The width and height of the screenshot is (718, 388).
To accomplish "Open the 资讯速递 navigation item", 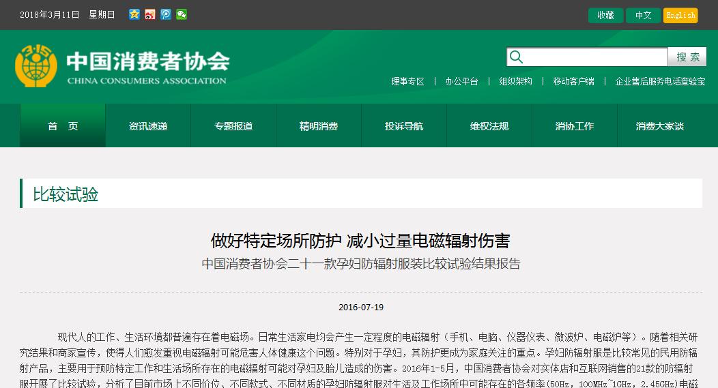I will point(148,126).
